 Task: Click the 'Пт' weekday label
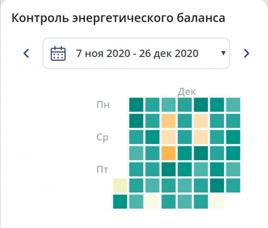coord(103,170)
